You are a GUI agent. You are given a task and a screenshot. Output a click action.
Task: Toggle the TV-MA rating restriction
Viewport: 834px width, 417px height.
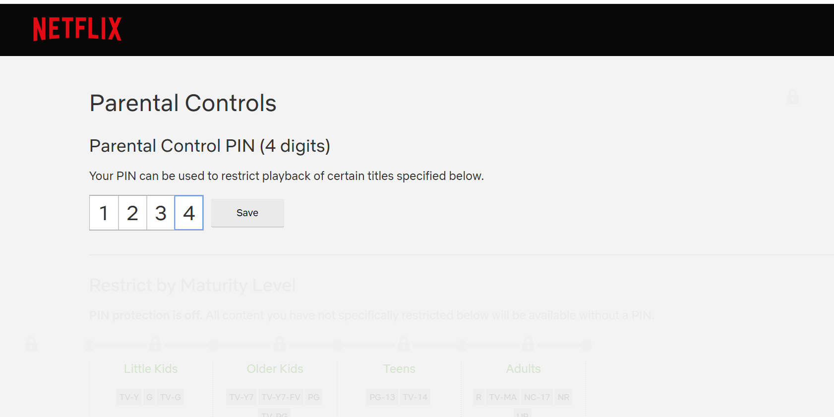(502, 397)
